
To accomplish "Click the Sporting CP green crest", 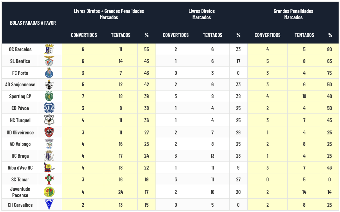I will pos(49,96).
